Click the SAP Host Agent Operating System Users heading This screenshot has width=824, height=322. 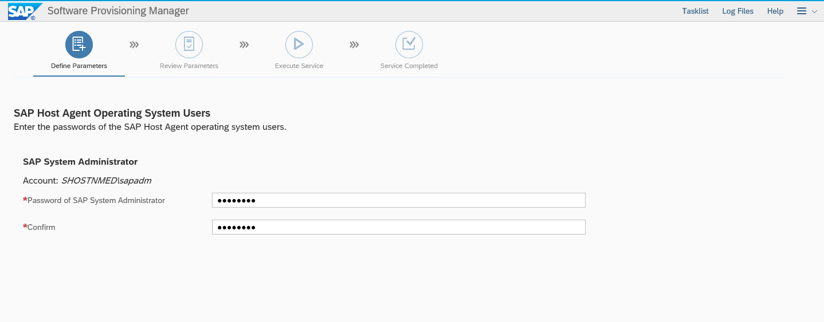click(x=112, y=113)
